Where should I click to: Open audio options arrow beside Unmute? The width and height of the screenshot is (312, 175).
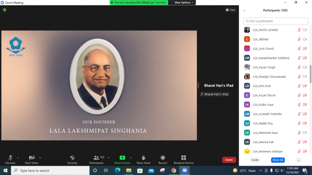coord(18,157)
